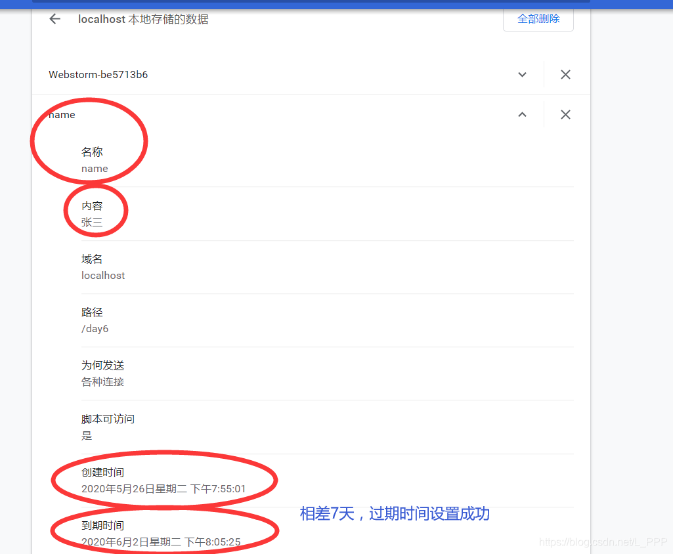The width and height of the screenshot is (673, 554).
Task: Click the blue bar at the very top
Action: (x=336, y=3)
